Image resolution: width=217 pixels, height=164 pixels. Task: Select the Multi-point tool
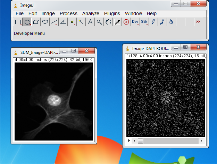click(72, 22)
